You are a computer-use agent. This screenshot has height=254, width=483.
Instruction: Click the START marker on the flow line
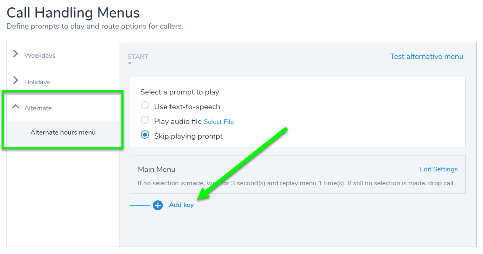(138, 57)
